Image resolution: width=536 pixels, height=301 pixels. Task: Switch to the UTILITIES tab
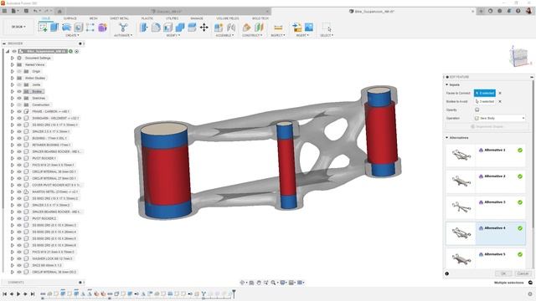(x=172, y=18)
